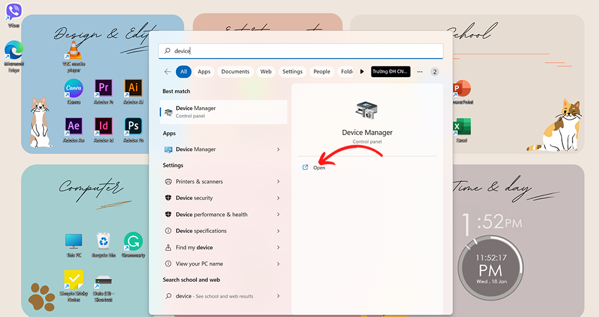Screen dimensions: 599x317
Task: Open the Adobe Ae desktop shortcut
Action: (74, 130)
